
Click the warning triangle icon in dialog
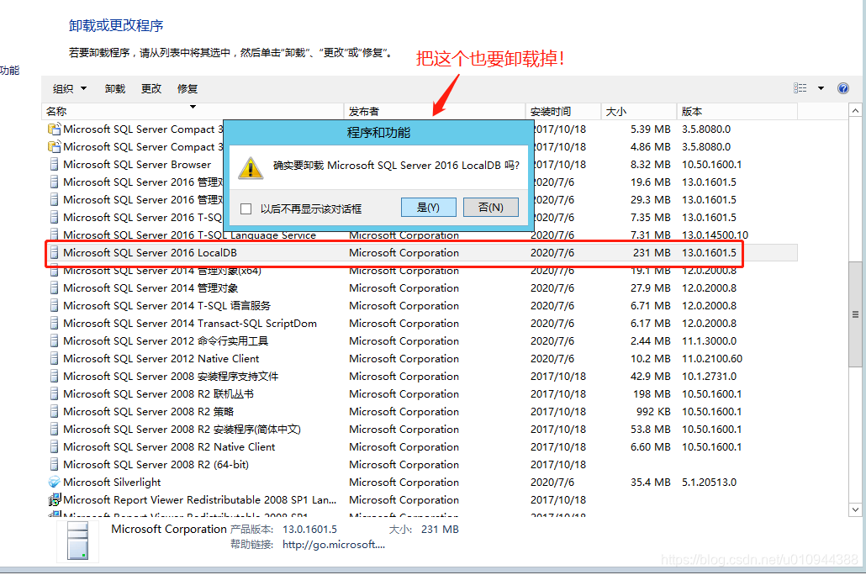tap(251, 168)
